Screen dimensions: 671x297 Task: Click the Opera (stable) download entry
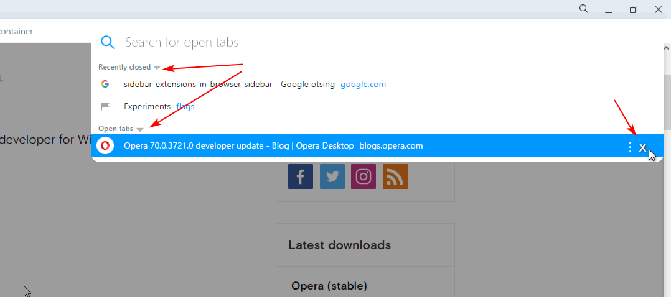click(x=329, y=285)
